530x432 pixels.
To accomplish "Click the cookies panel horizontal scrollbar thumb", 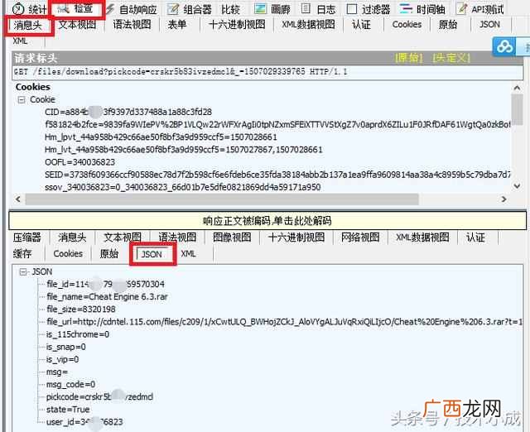I will (222, 199).
